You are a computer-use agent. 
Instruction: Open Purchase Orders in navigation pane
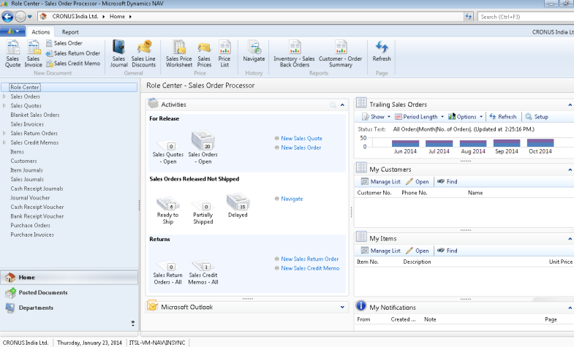coord(31,226)
